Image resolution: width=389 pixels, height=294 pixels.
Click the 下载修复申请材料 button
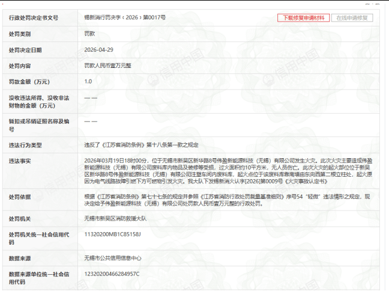[x=303, y=18]
